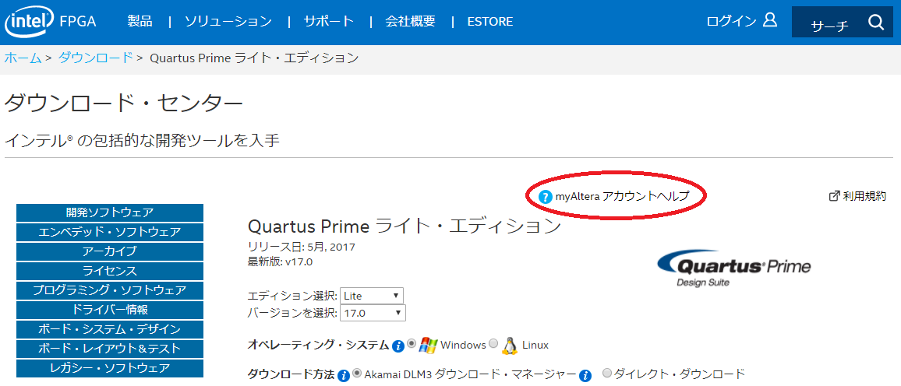This screenshot has height=386, width=901.
Task: Open the ライセンス sidebar button
Action: coord(110,270)
